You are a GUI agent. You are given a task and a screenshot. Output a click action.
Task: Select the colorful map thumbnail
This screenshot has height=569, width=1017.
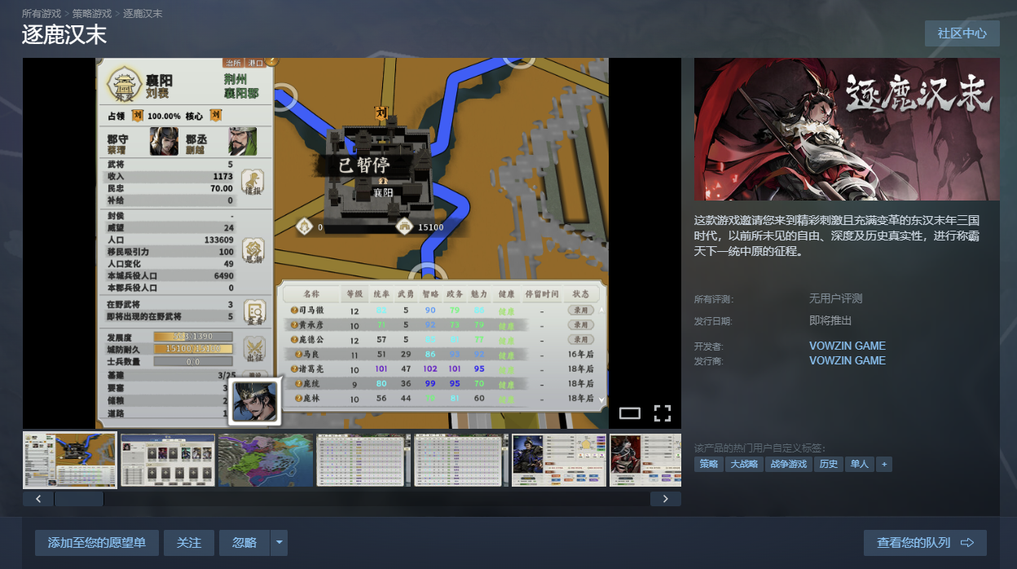tap(266, 461)
